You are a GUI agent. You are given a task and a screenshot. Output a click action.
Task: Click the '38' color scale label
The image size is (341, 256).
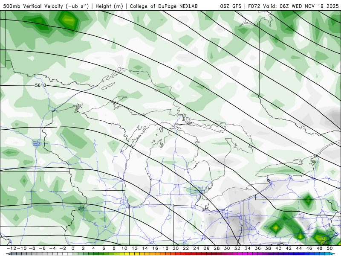point(268,248)
